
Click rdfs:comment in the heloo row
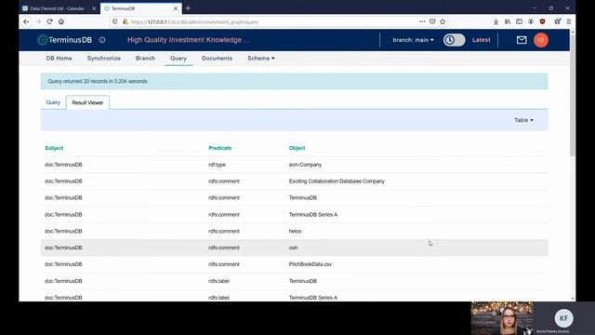(224, 231)
